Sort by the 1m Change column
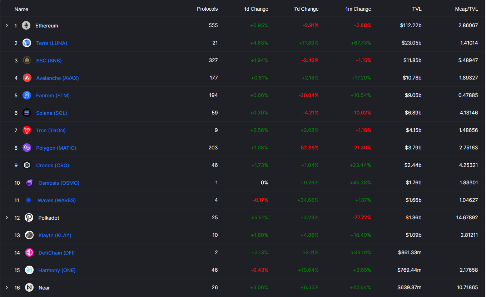Viewport: 486px width, 297px height. point(358,9)
